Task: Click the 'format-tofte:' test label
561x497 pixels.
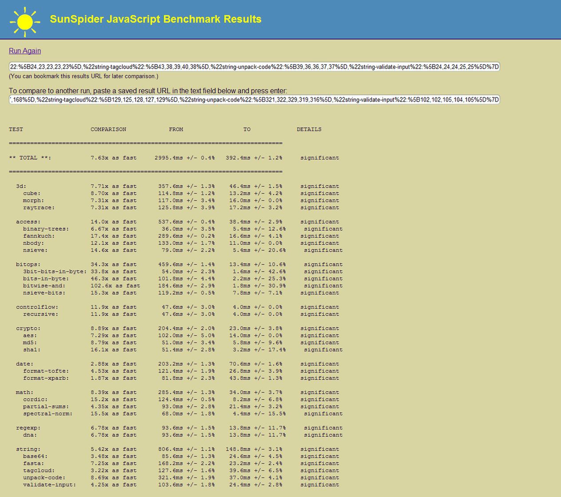Action: [46, 371]
